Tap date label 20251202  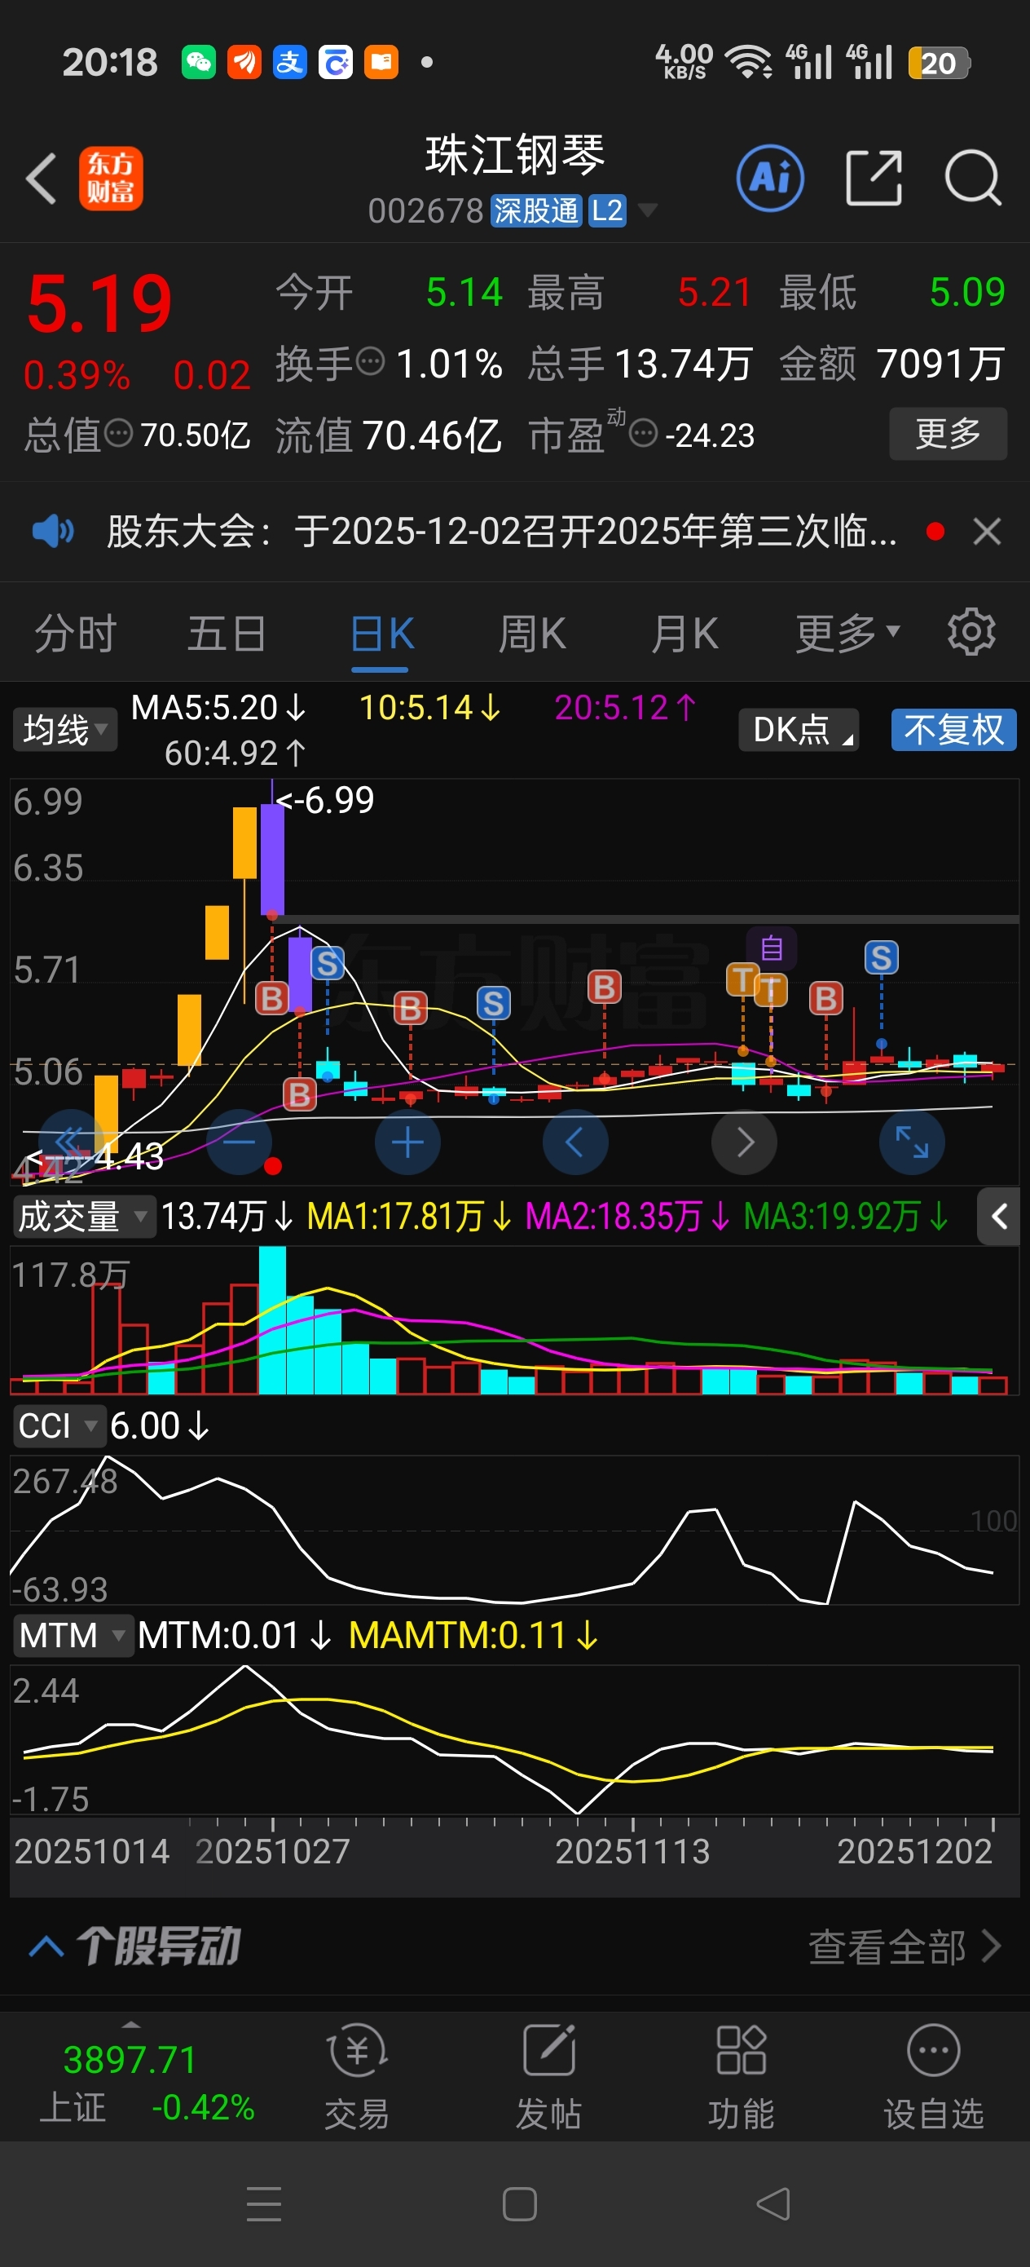click(915, 1852)
